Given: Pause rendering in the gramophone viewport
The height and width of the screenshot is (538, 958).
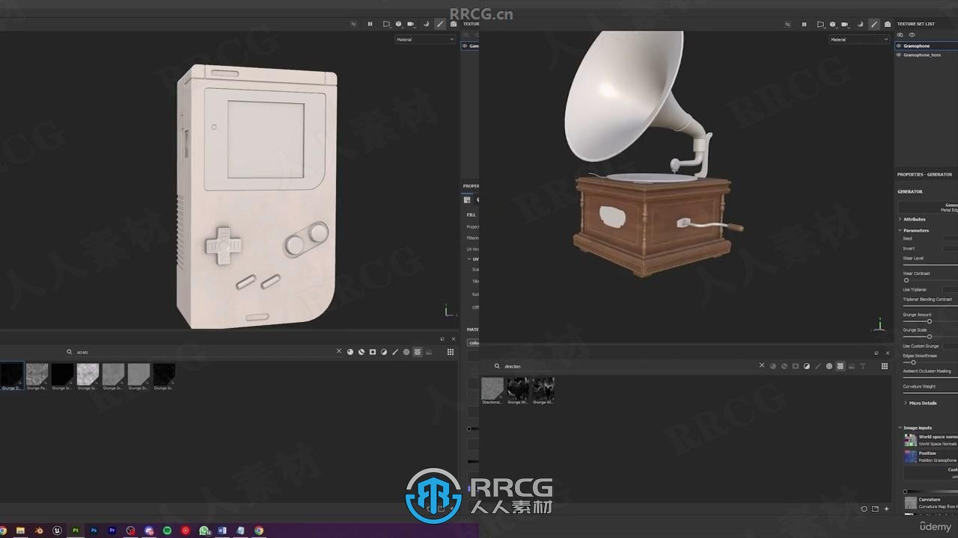Looking at the screenshot, I should tap(805, 24).
